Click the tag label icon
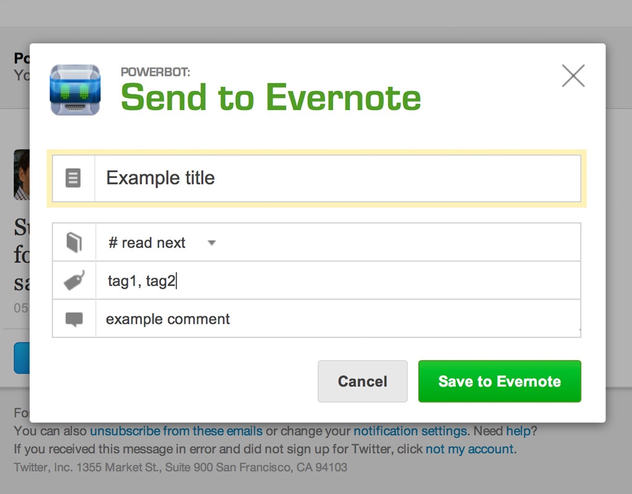632x494 pixels. 74,280
